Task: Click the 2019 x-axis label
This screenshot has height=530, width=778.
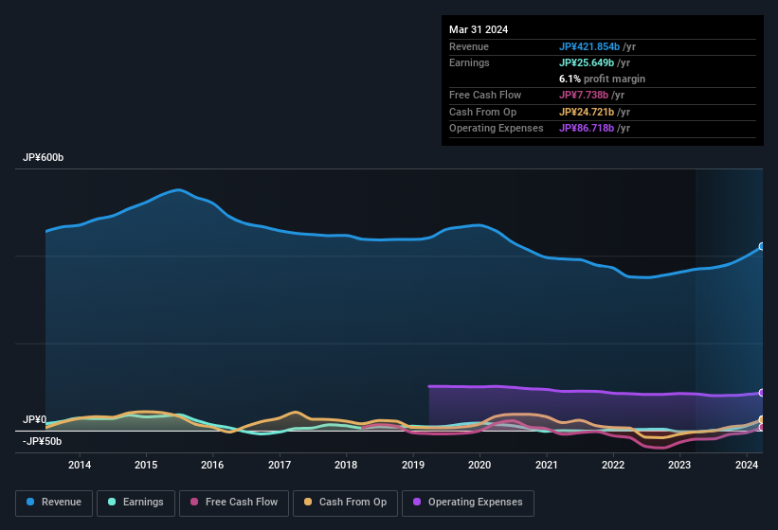Action: 413,465
